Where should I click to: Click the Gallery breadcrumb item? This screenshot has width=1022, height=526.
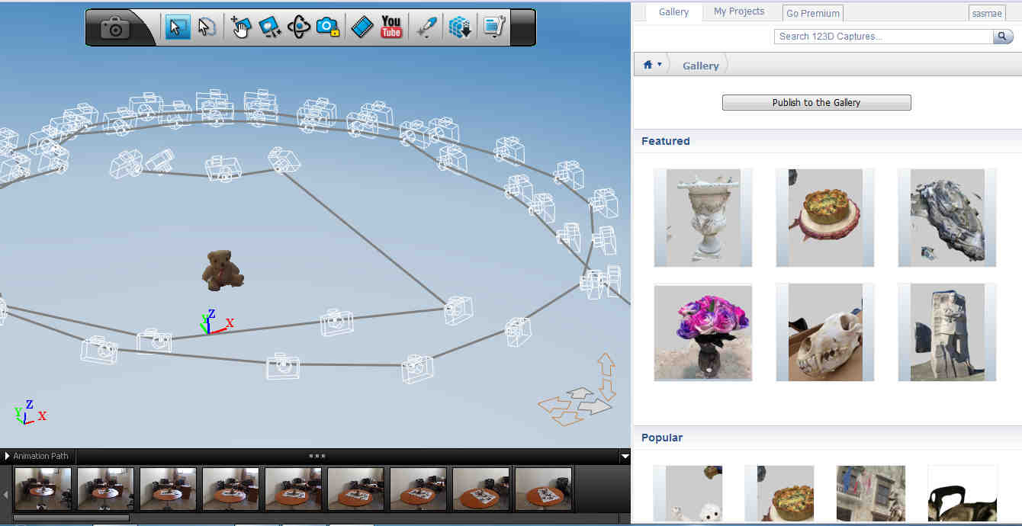(700, 66)
